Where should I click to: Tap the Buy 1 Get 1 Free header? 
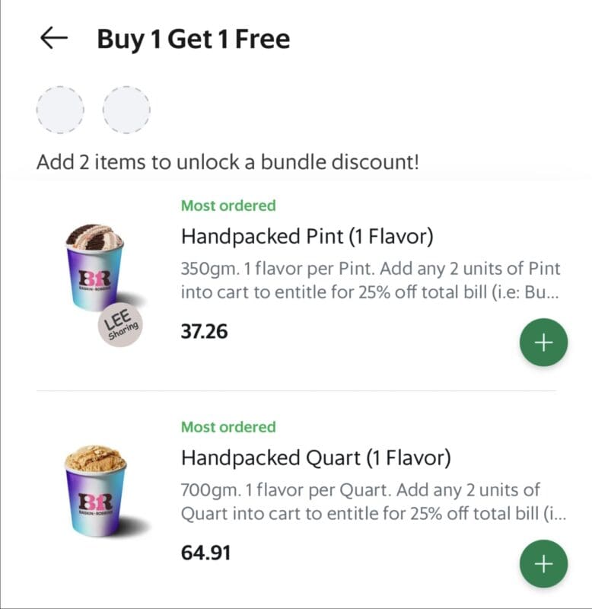click(x=193, y=40)
